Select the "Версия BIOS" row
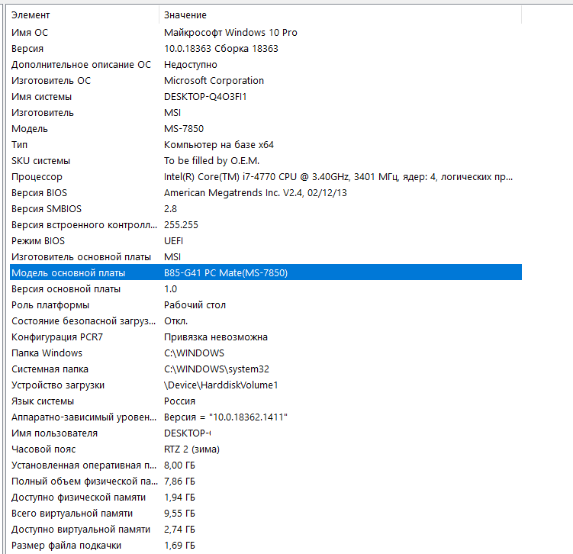 [266, 192]
